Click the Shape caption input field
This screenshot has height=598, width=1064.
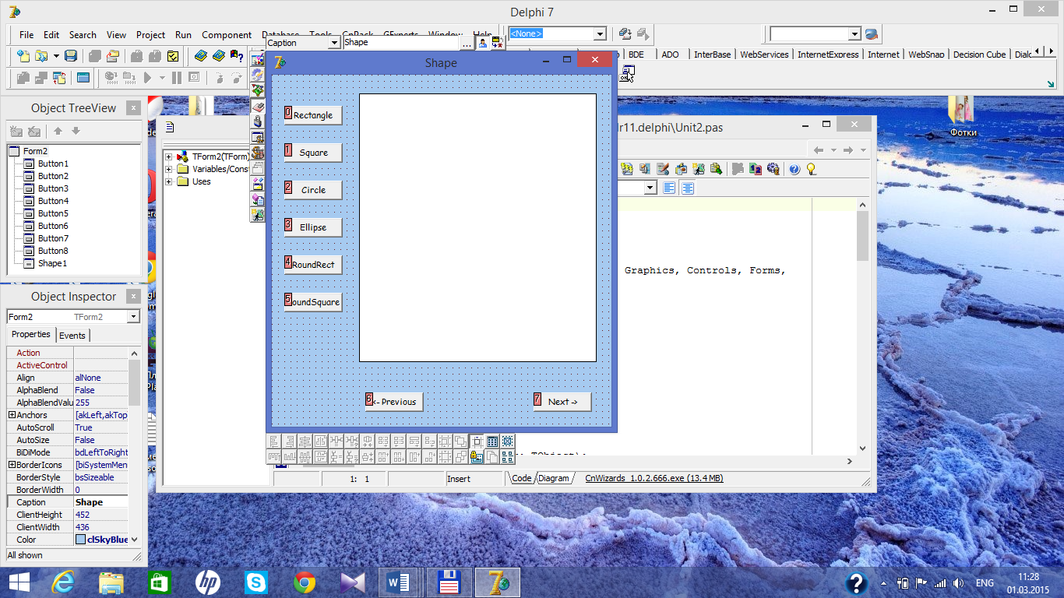(402, 43)
